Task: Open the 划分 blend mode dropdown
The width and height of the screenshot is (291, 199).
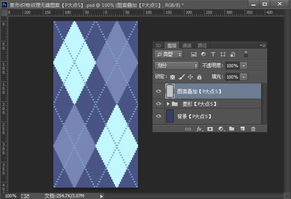Action: click(177, 66)
